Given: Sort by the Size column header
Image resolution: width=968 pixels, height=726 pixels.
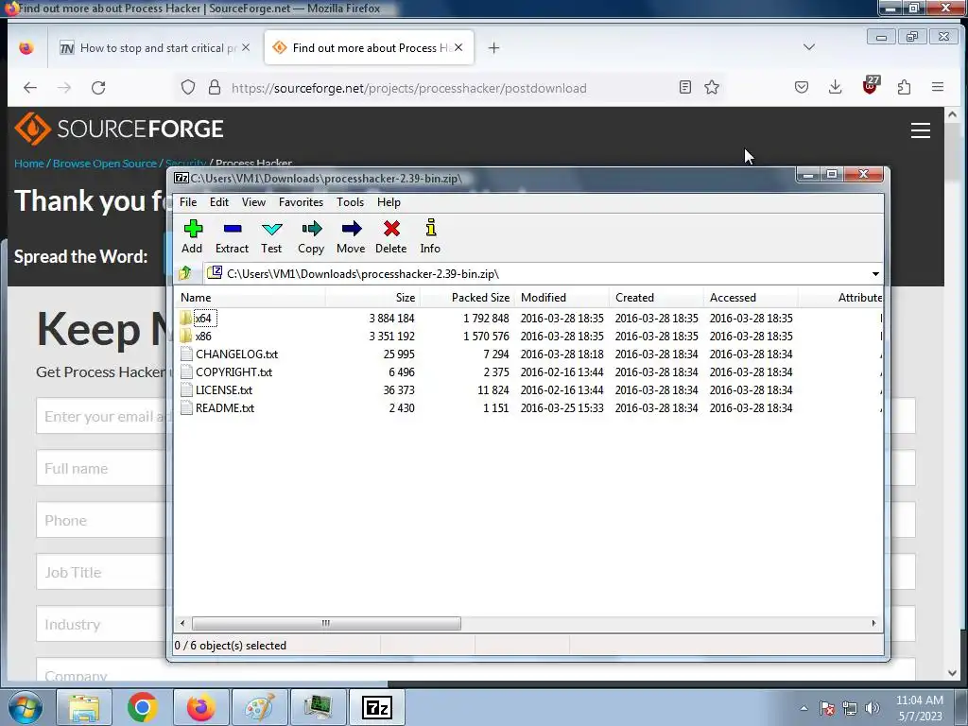Looking at the screenshot, I should (x=372, y=297).
